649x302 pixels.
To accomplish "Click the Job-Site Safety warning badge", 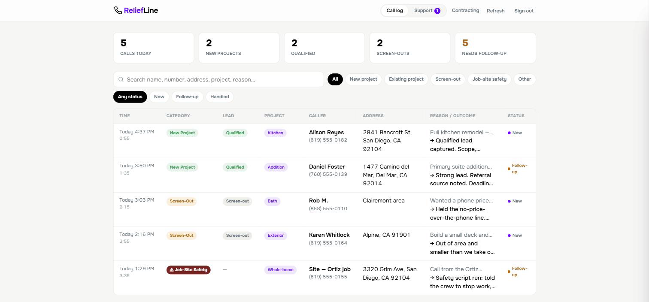I will [188, 270].
